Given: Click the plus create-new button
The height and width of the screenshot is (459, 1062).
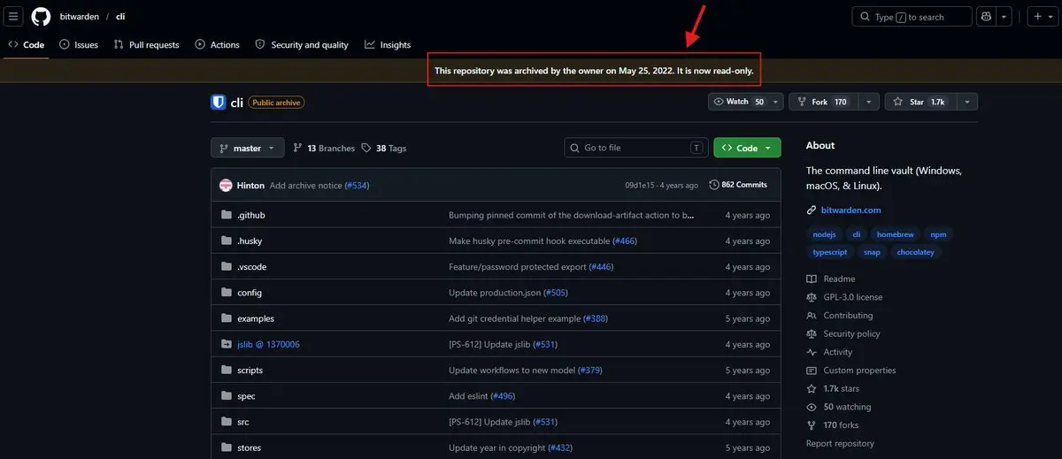Looking at the screenshot, I should point(1039,17).
